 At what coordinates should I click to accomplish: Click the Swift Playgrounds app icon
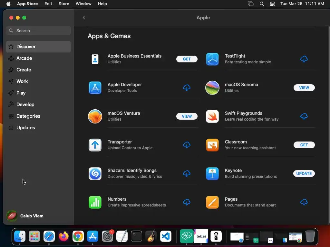pyautogui.click(x=212, y=116)
